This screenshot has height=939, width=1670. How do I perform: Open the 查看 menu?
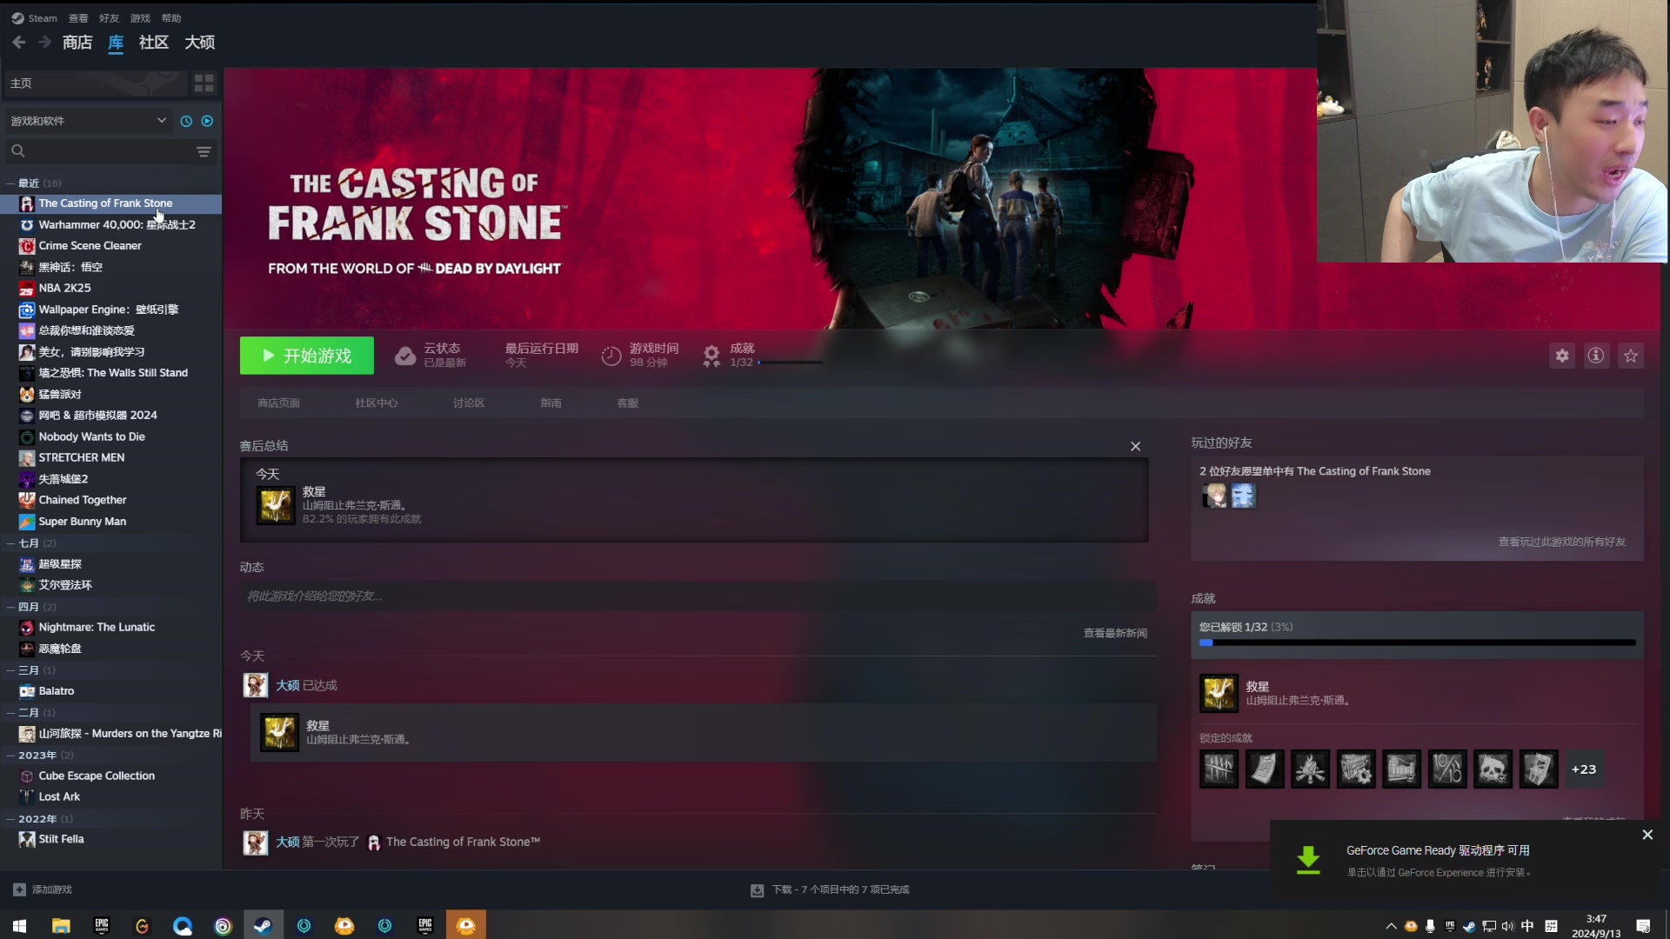(x=78, y=18)
